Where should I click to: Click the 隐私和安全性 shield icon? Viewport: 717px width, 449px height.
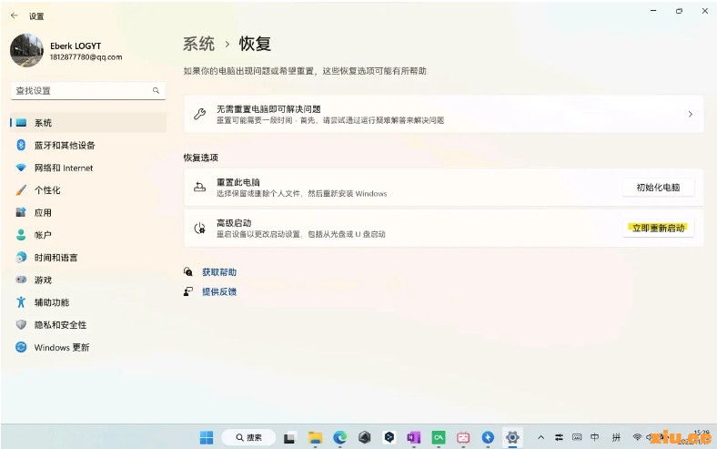pyautogui.click(x=21, y=325)
